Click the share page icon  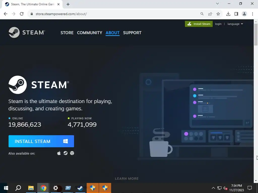[210, 14]
